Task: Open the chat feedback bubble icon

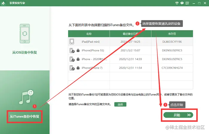Action: 182,3
